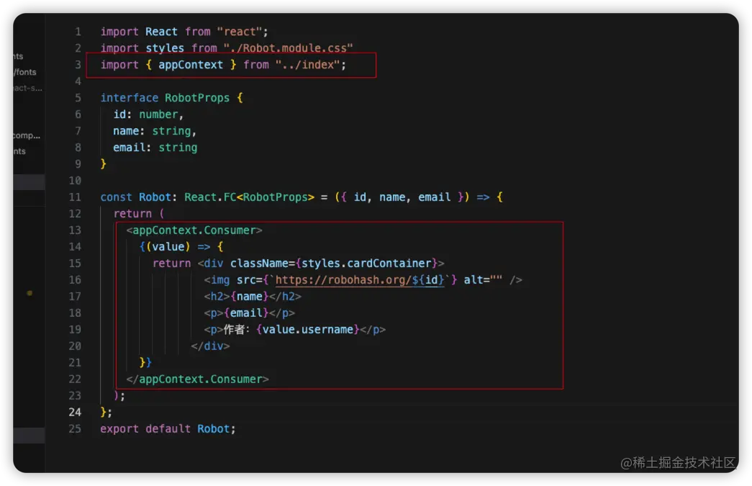This screenshot has height=486, width=752.
Task: Click "styles.cardContainer" className value
Action: pos(366,264)
